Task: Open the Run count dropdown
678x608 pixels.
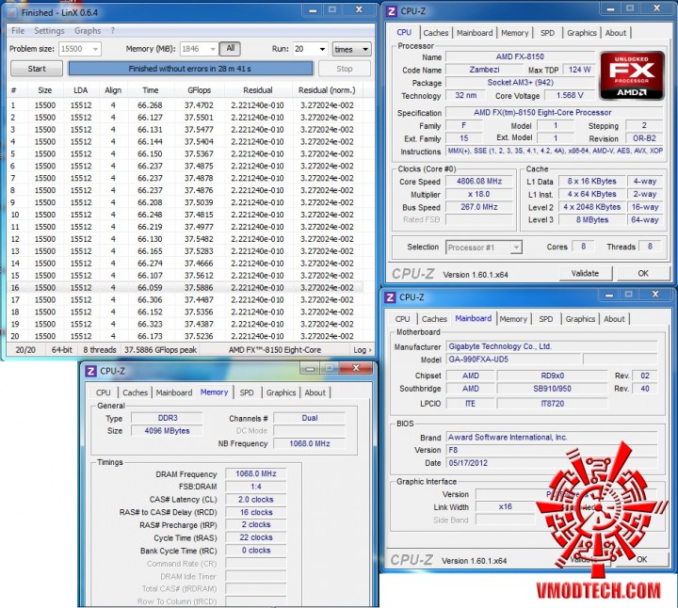Action: coord(322,49)
